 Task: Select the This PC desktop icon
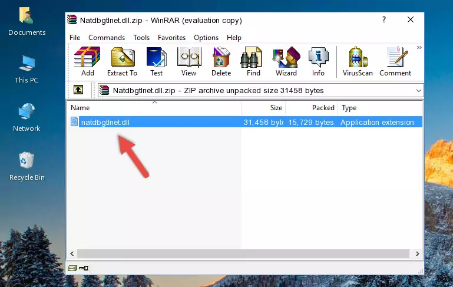pyautogui.click(x=27, y=70)
